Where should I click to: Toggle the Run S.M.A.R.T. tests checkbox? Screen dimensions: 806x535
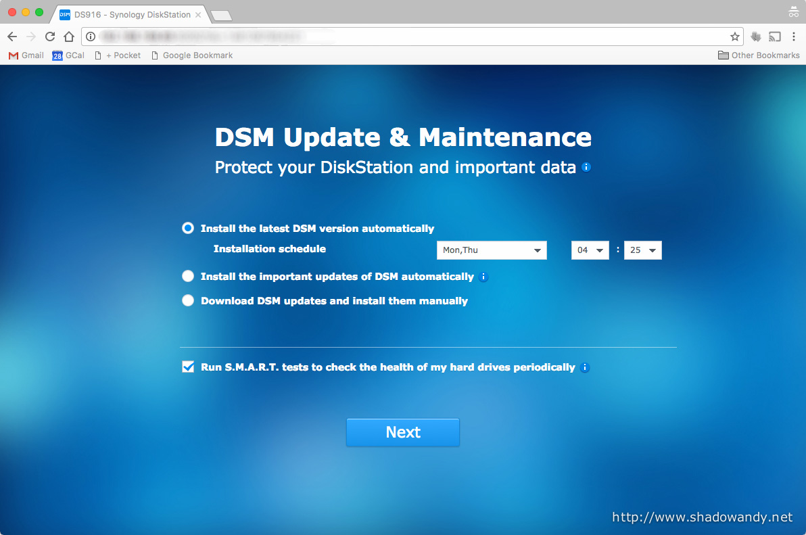(188, 367)
